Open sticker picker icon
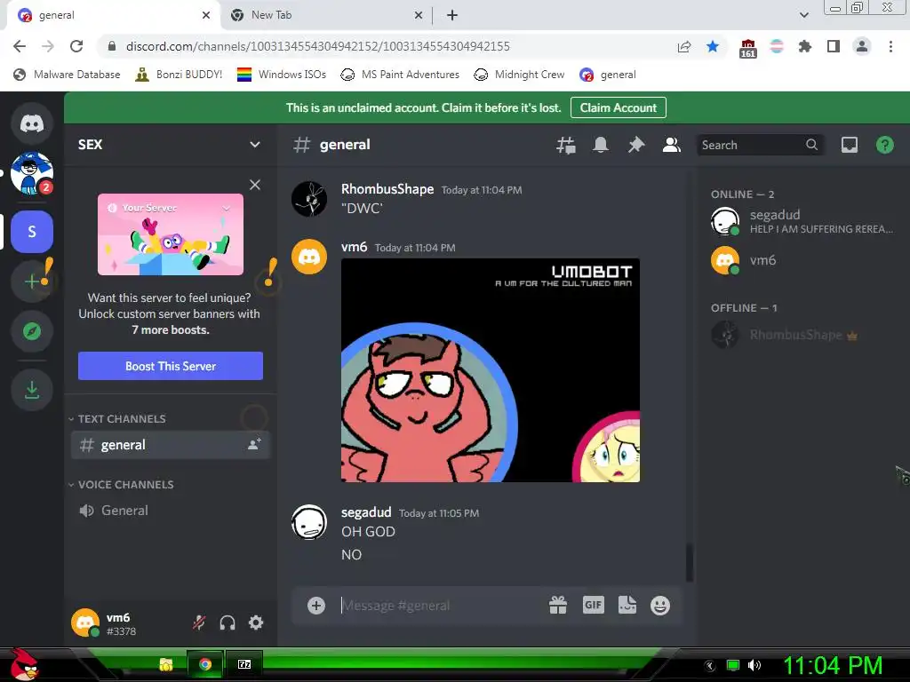This screenshot has height=682, width=910. click(x=627, y=606)
